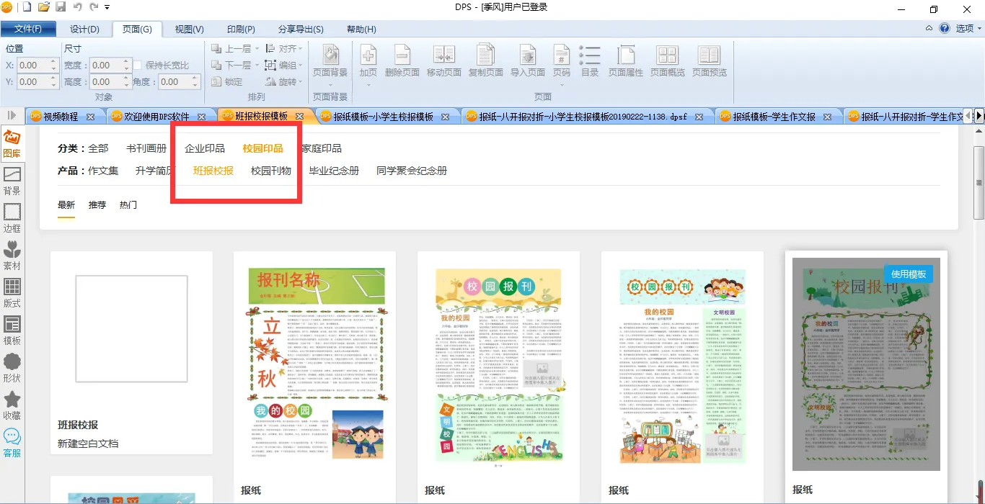Select the 企业印品 category link

pos(205,148)
